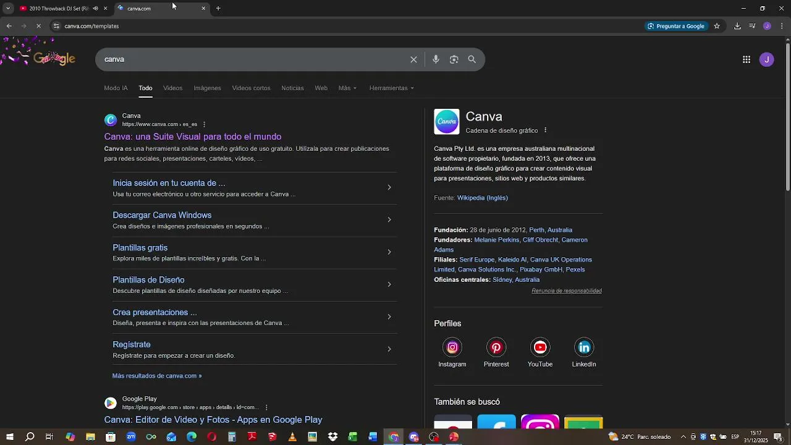The image size is (791, 445).
Task: Select the Imágenes search tab
Action: click(x=207, y=88)
